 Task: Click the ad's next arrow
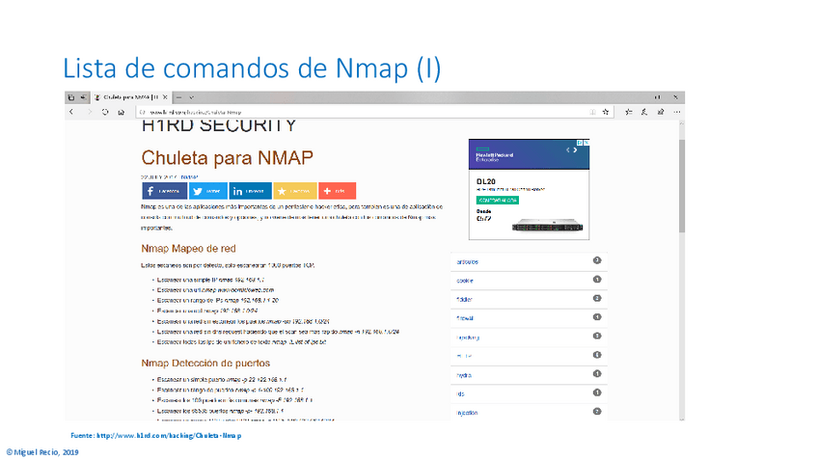[576, 150]
